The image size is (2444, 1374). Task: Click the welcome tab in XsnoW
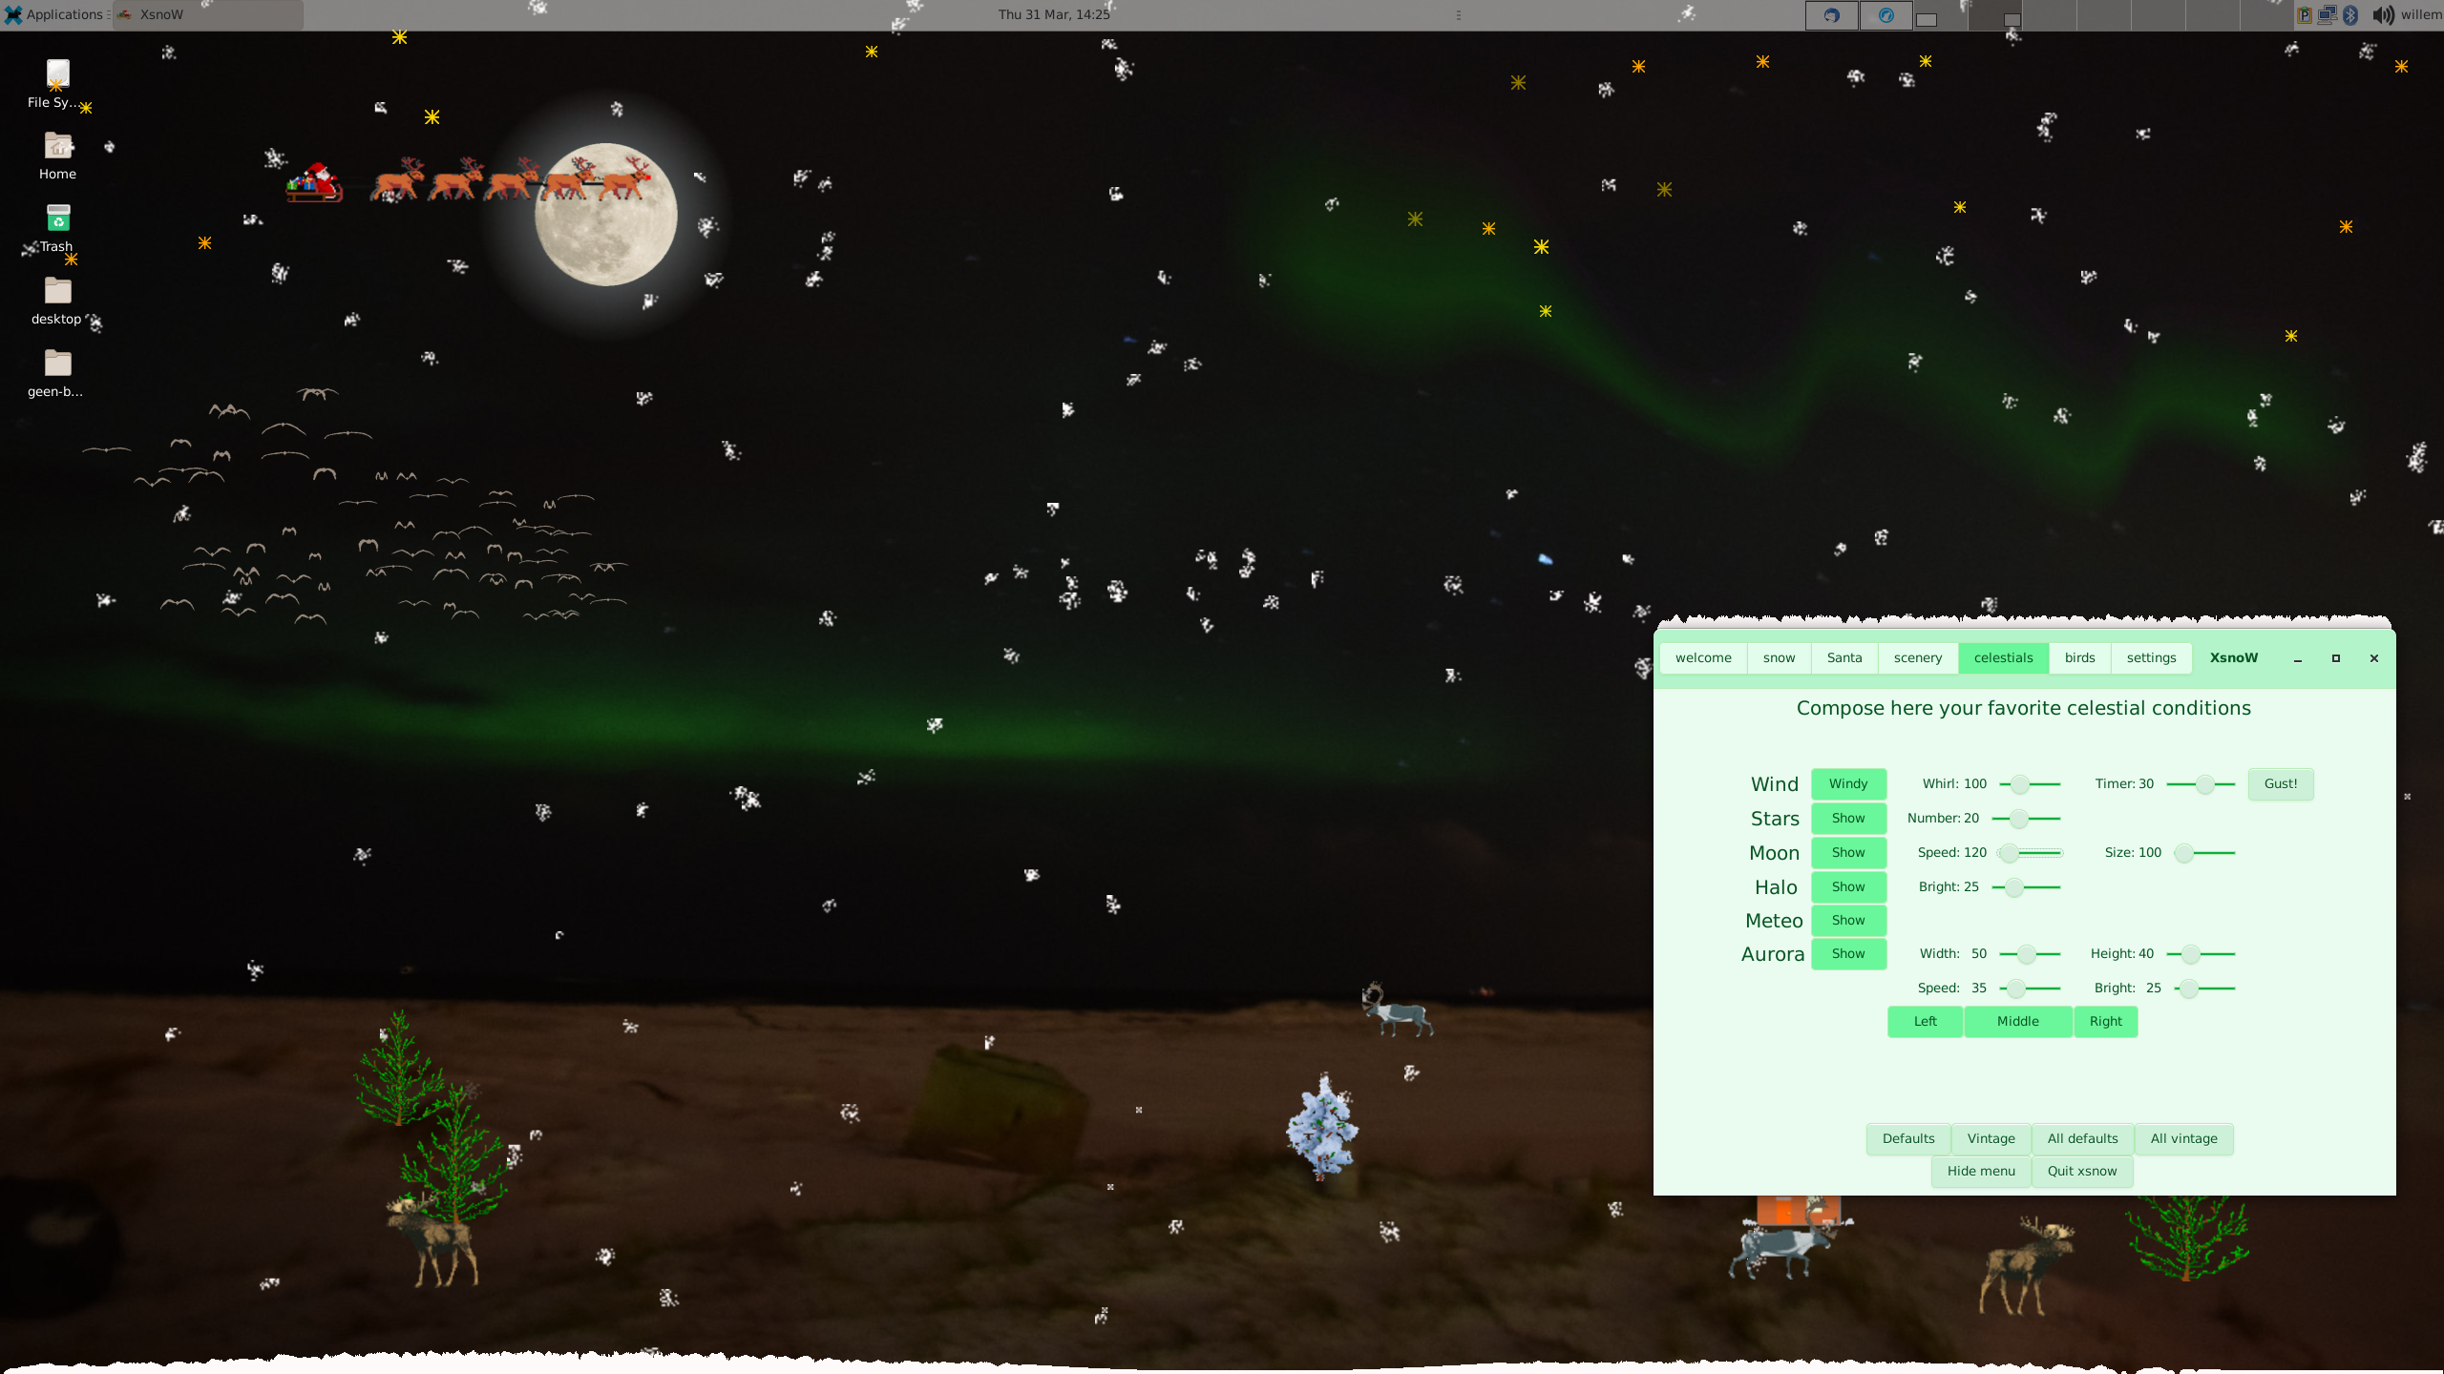(1702, 657)
